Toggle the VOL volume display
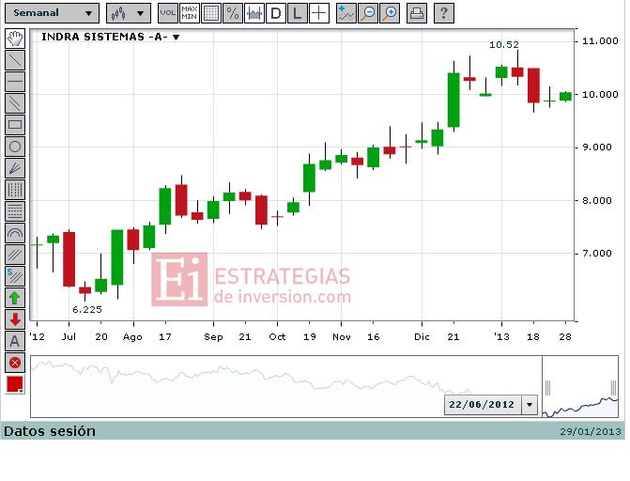This screenshot has height=481, width=630. tap(167, 13)
